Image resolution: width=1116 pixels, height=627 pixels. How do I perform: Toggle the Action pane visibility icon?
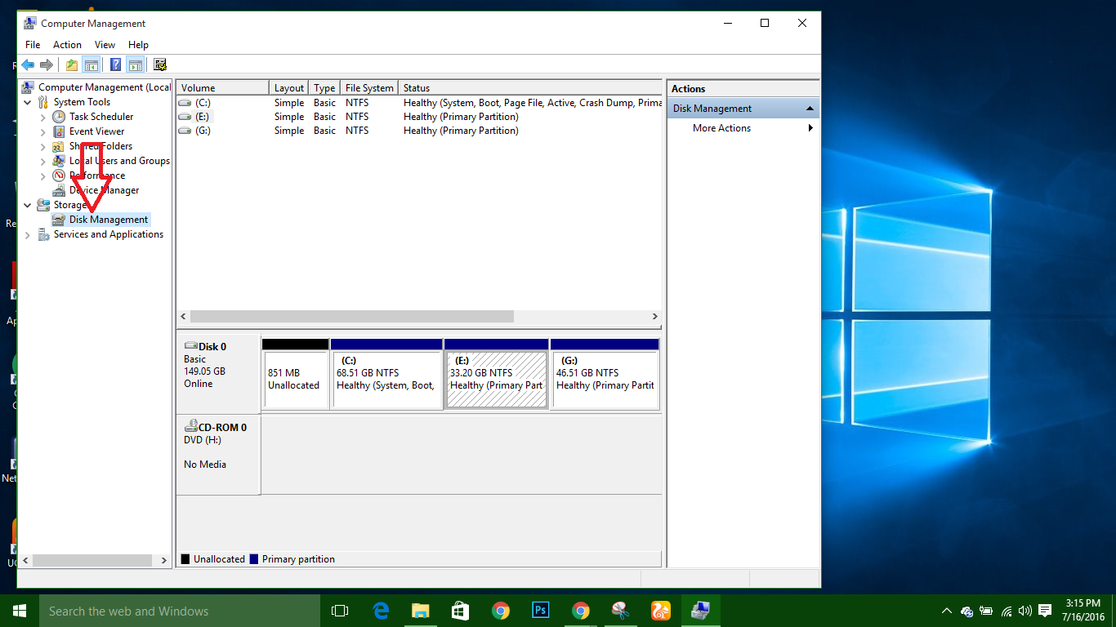(x=135, y=64)
